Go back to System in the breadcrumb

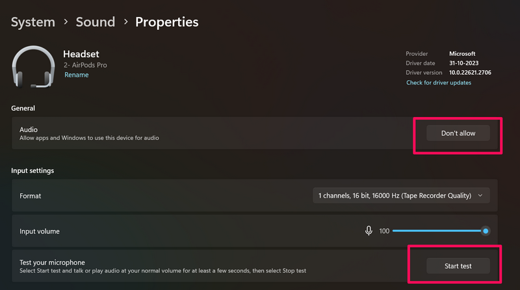pos(33,22)
